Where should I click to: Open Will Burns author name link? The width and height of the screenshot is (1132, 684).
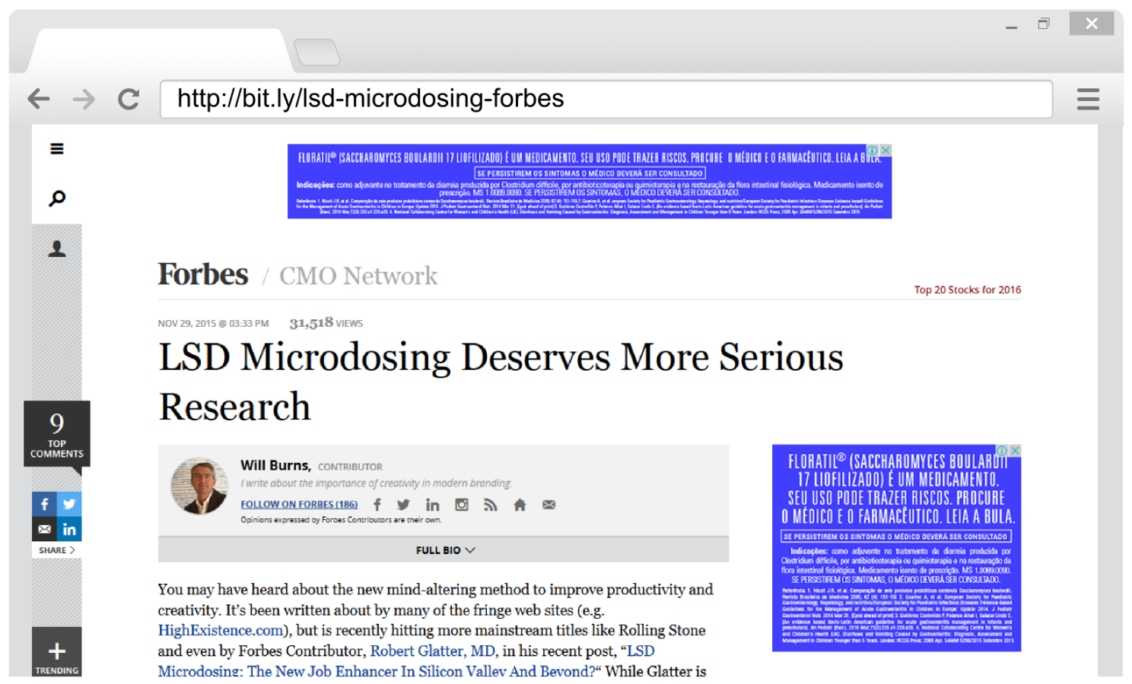pyautogui.click(x=275, y=465)
